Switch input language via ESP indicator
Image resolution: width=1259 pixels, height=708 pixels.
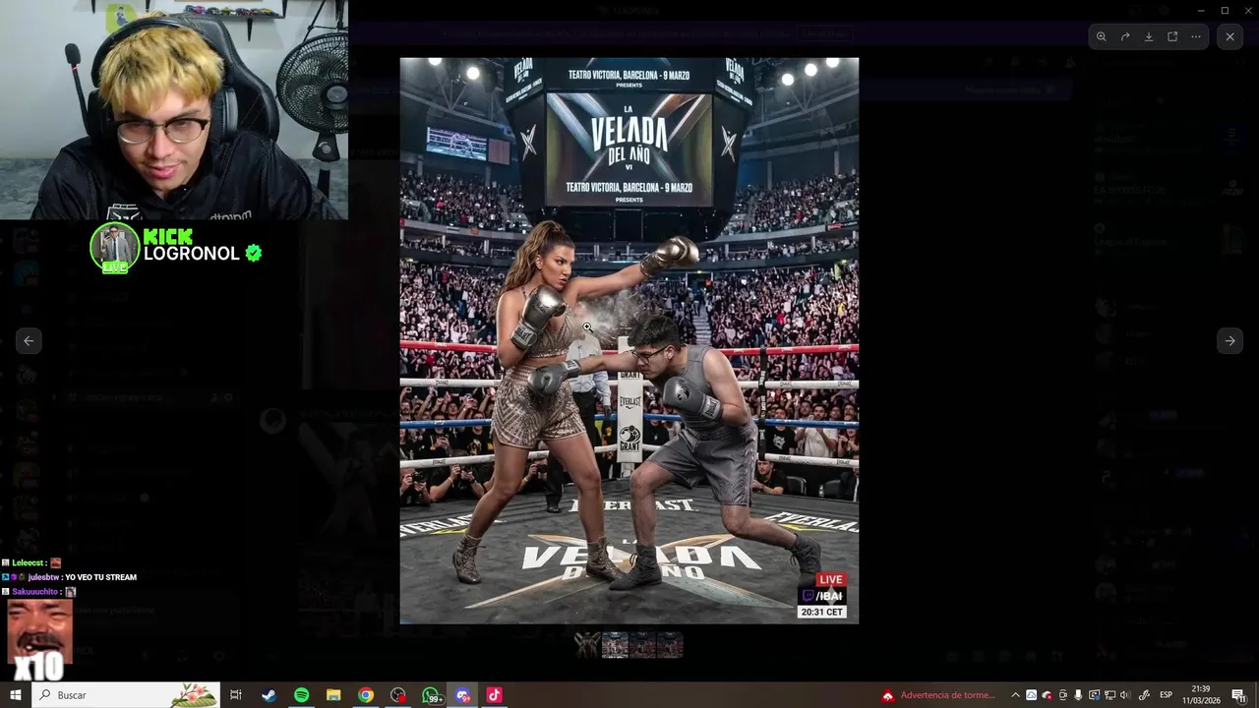click(1166, 695)
